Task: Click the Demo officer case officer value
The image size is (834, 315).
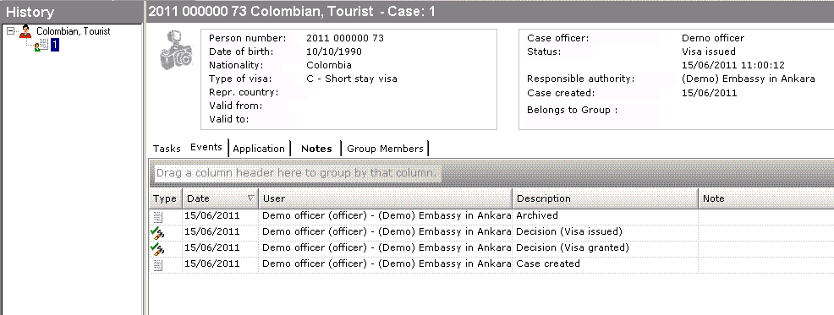Action: coord(713,38)
